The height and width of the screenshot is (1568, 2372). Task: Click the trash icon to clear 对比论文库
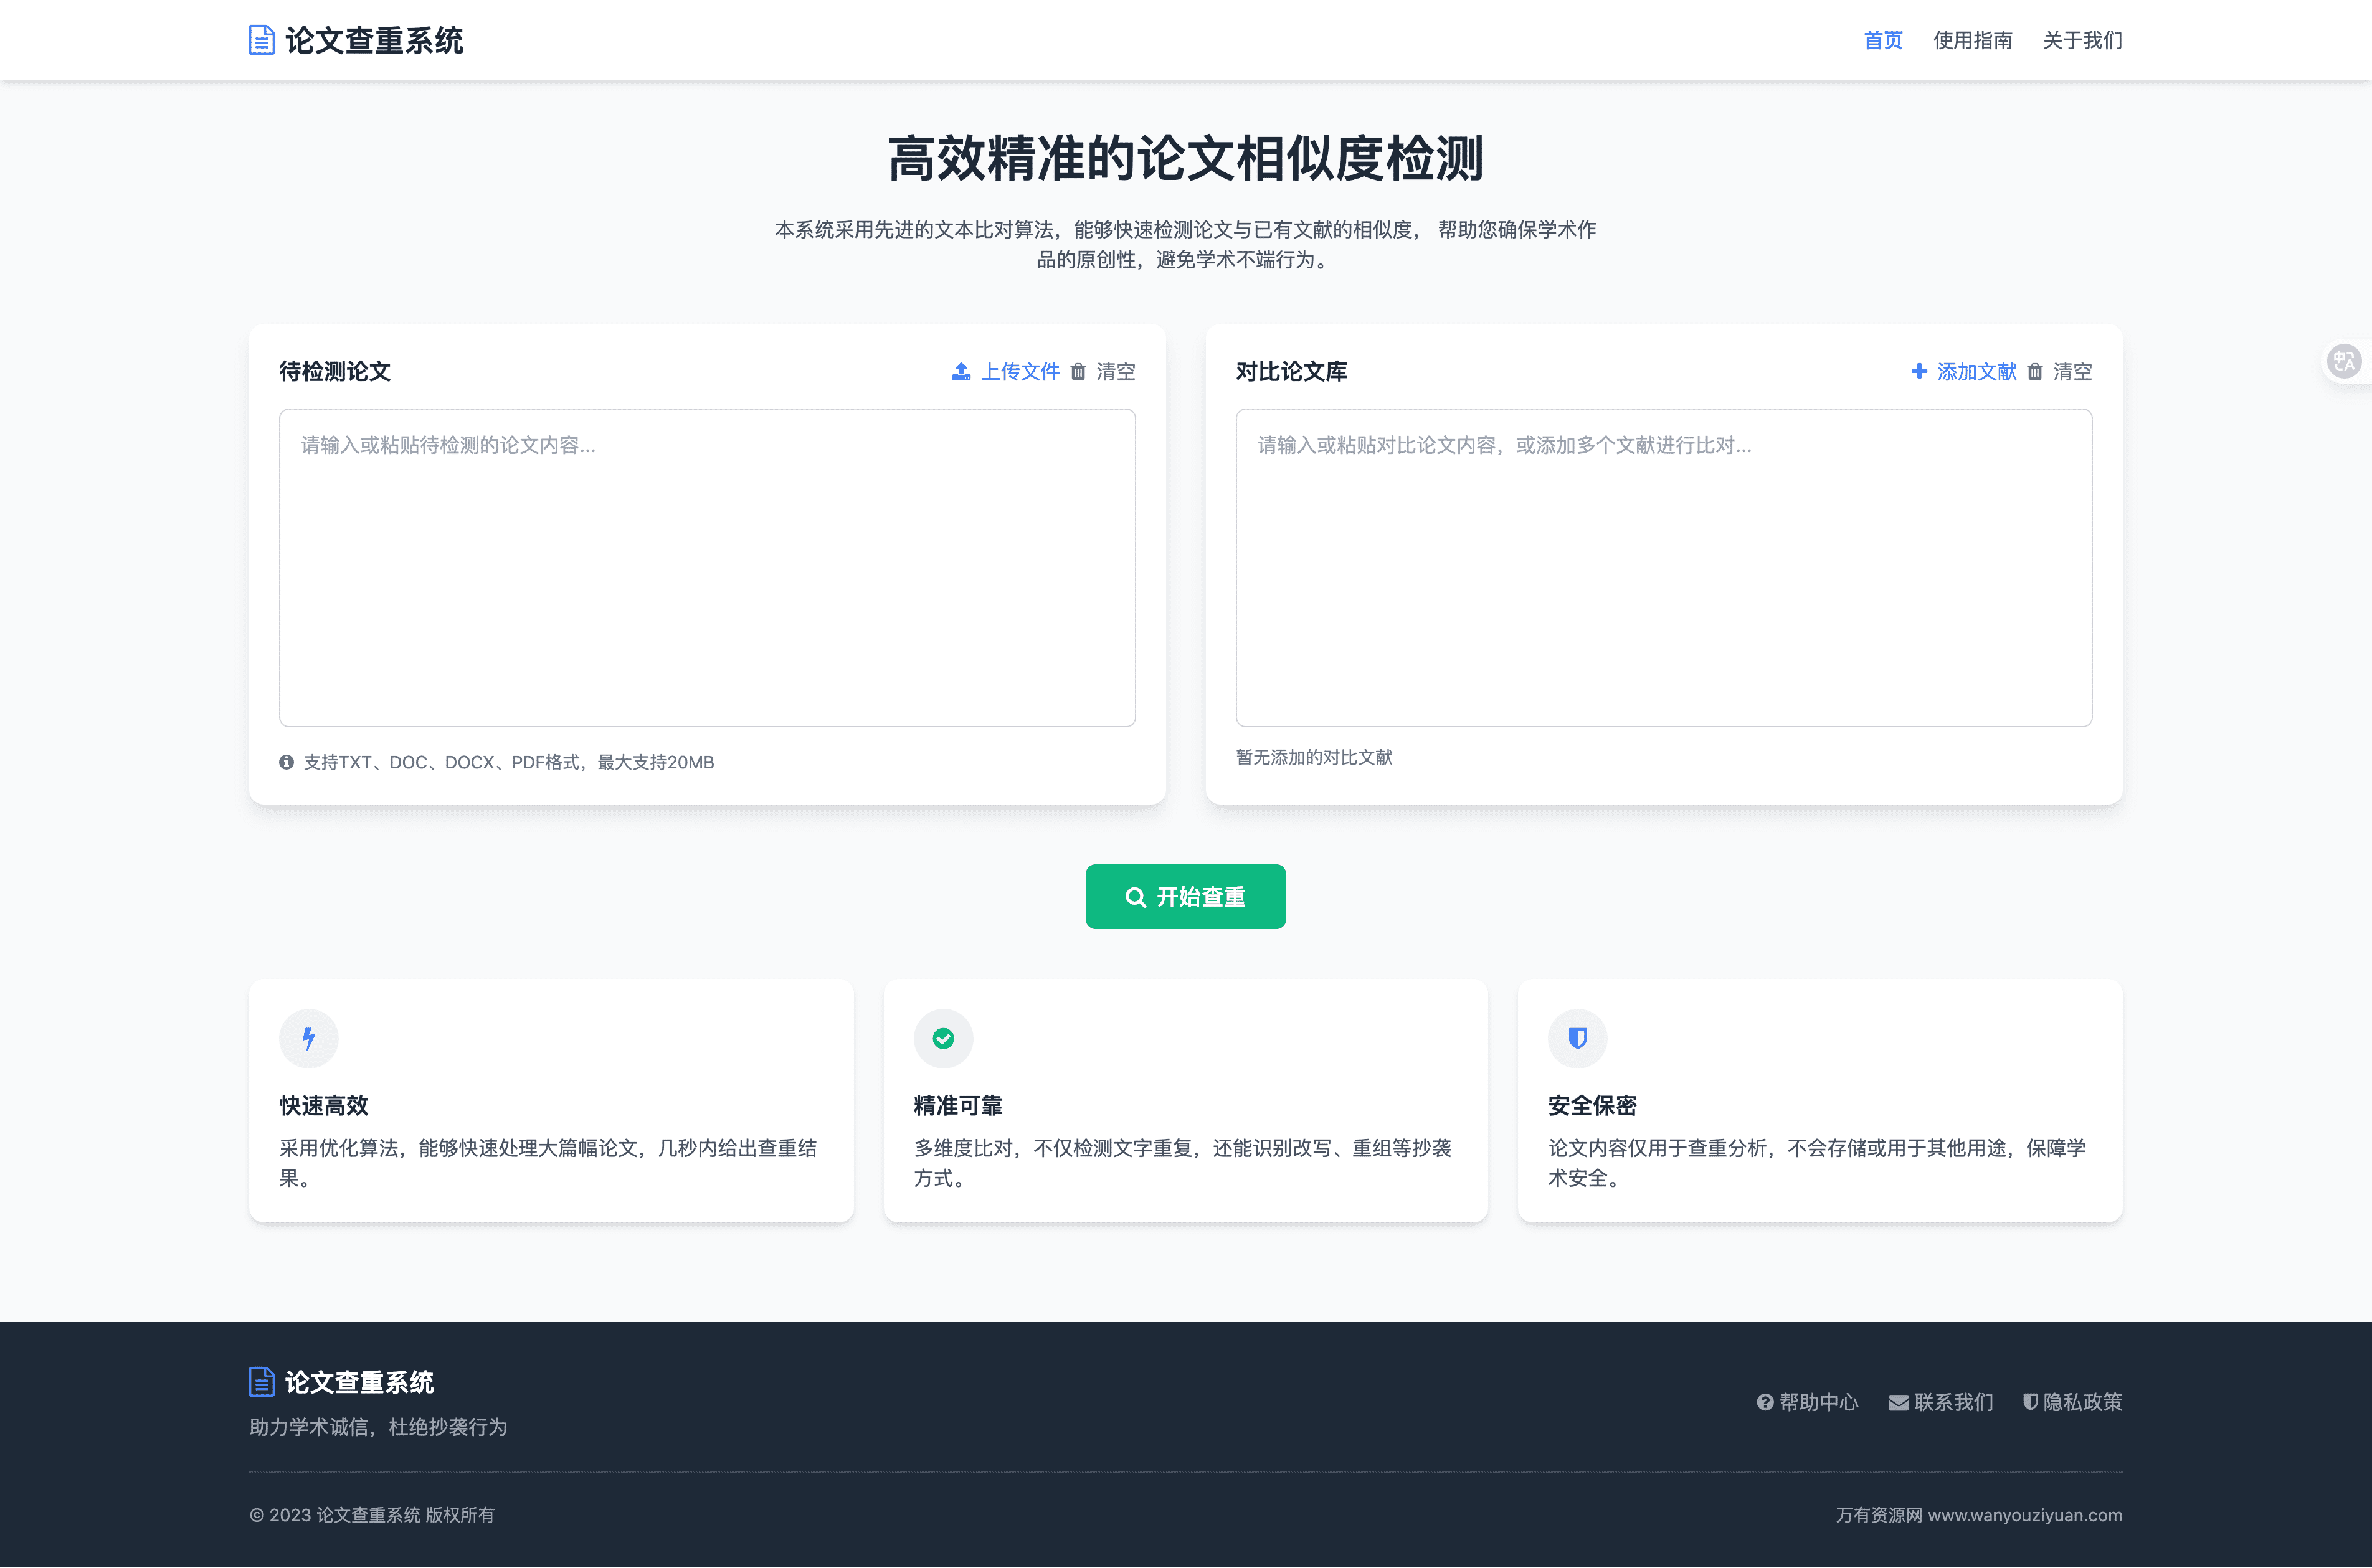(2035, 371)
